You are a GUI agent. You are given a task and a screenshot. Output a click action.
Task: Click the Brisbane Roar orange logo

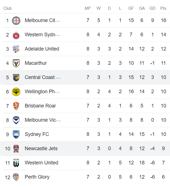[x=16, y=106]
